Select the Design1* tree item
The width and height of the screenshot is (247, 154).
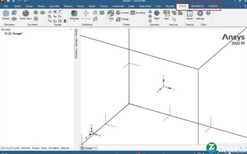coord(17,34)
